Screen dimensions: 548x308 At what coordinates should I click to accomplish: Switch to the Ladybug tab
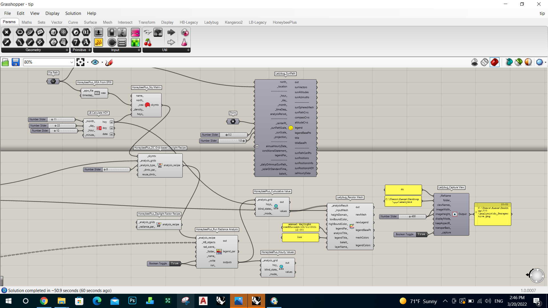coord(211,22)
